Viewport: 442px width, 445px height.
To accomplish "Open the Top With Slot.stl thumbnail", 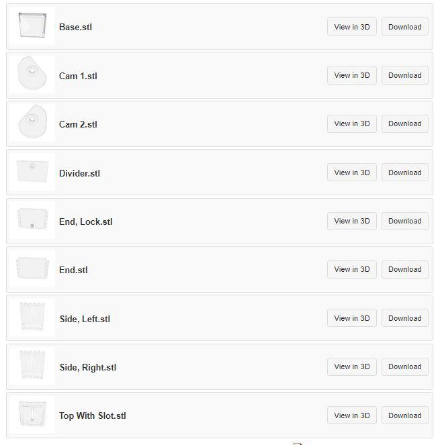I will tap(32, 415).
